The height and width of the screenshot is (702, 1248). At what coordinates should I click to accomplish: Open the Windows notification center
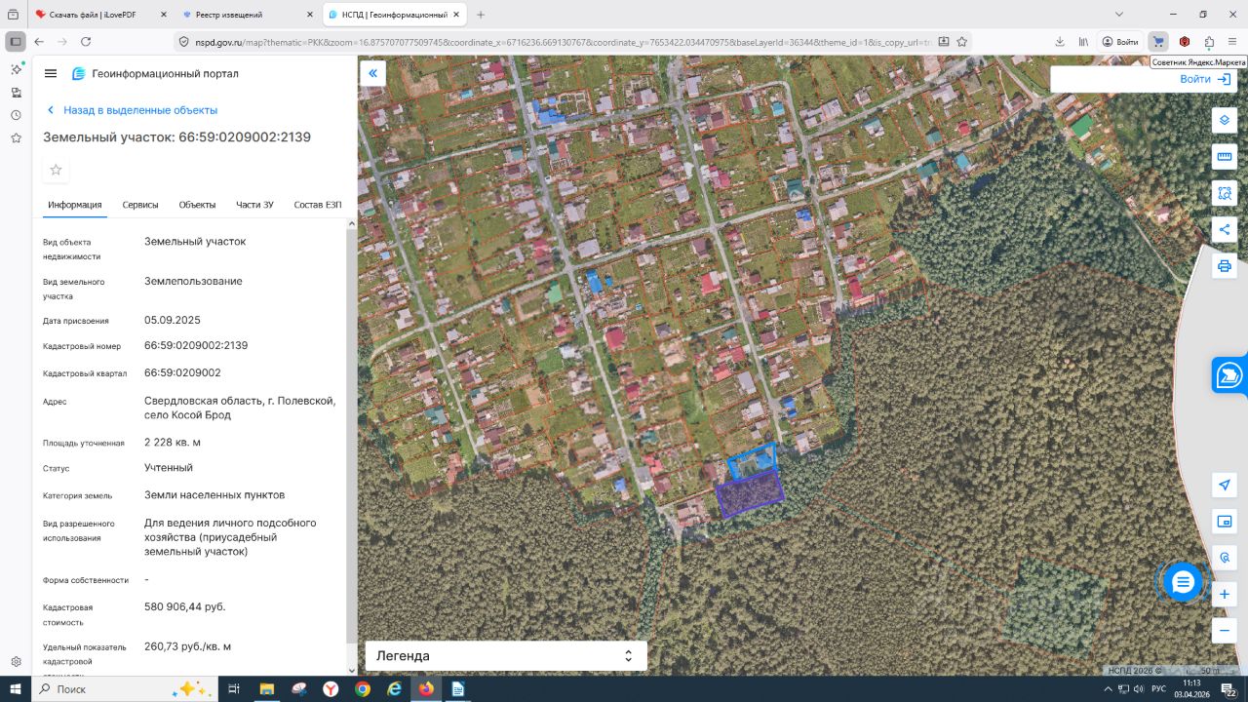[1229, 689]
